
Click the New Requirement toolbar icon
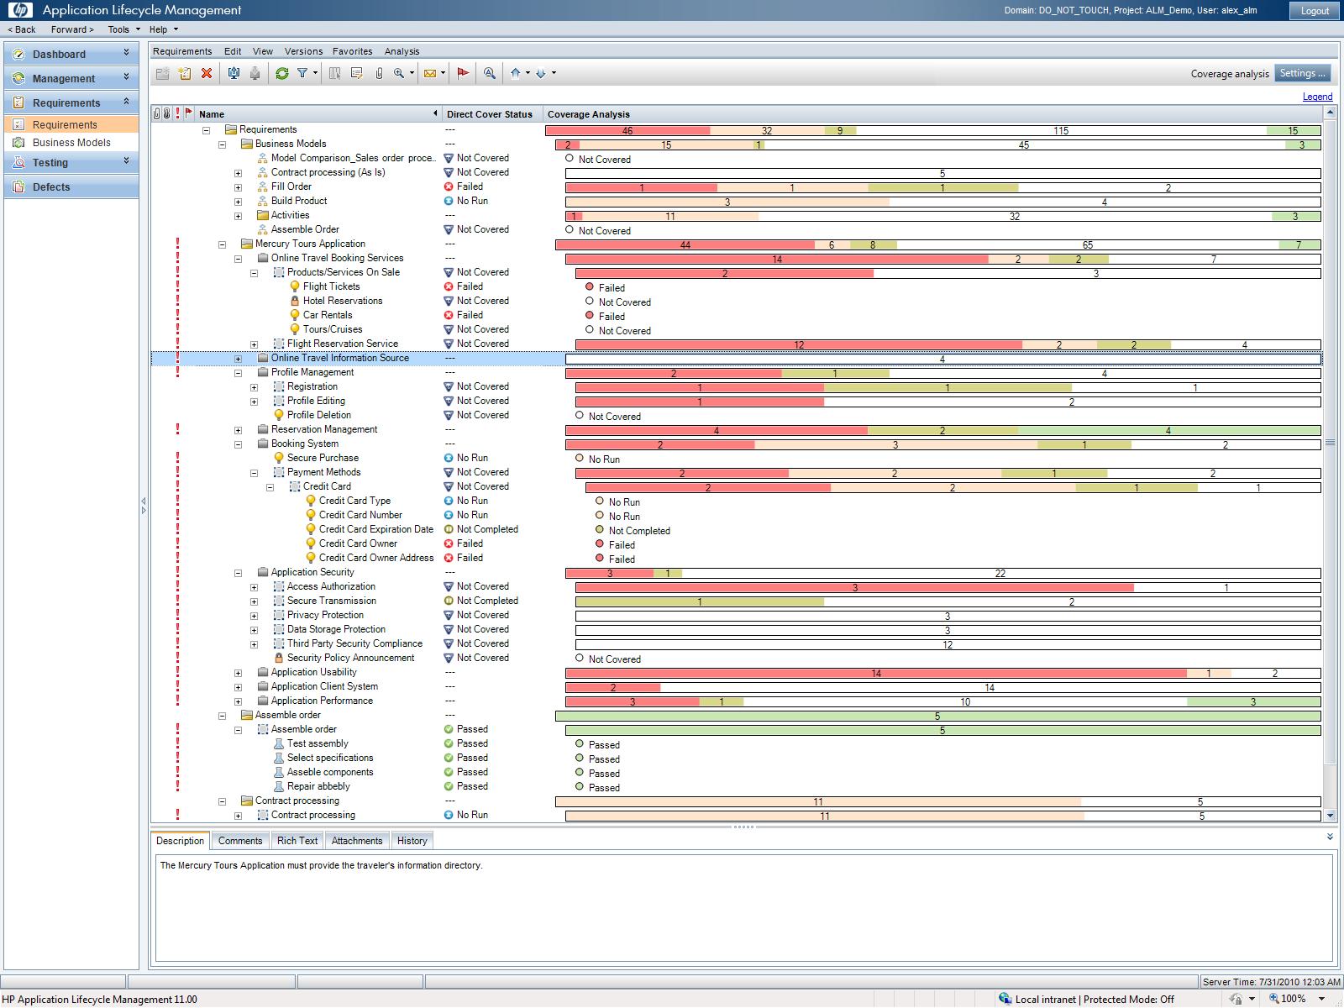(185, 74)
